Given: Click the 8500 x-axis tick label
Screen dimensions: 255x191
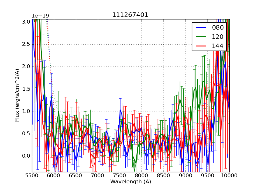Looking at the screenshot, I should click(x=164, y=176).
